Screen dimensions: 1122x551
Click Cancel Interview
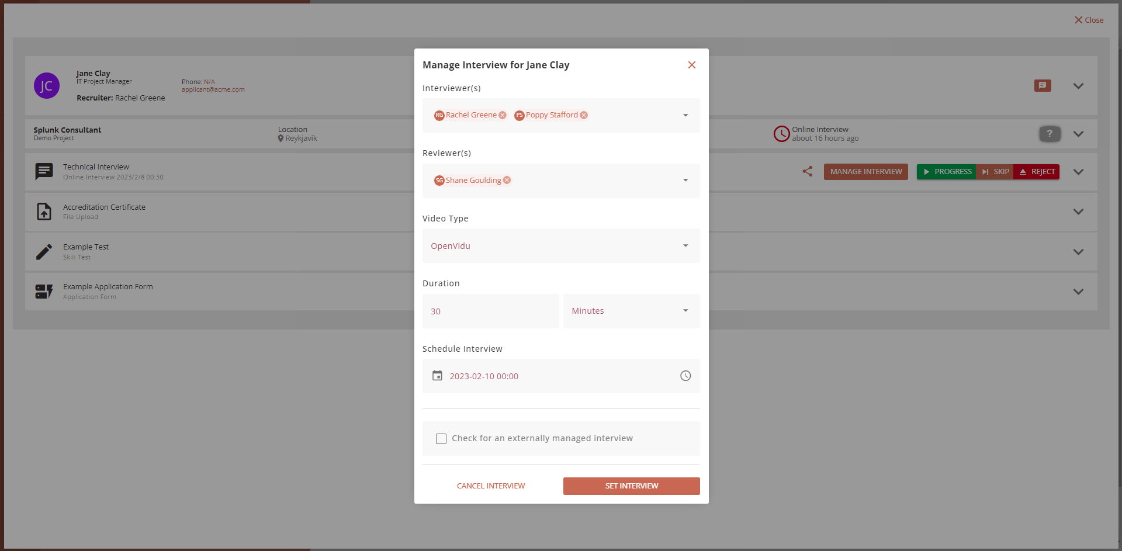(491, 486)
